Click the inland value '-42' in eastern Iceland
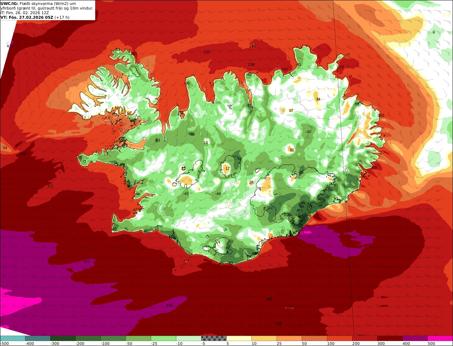The image size is (453, 346). (308, 132)
